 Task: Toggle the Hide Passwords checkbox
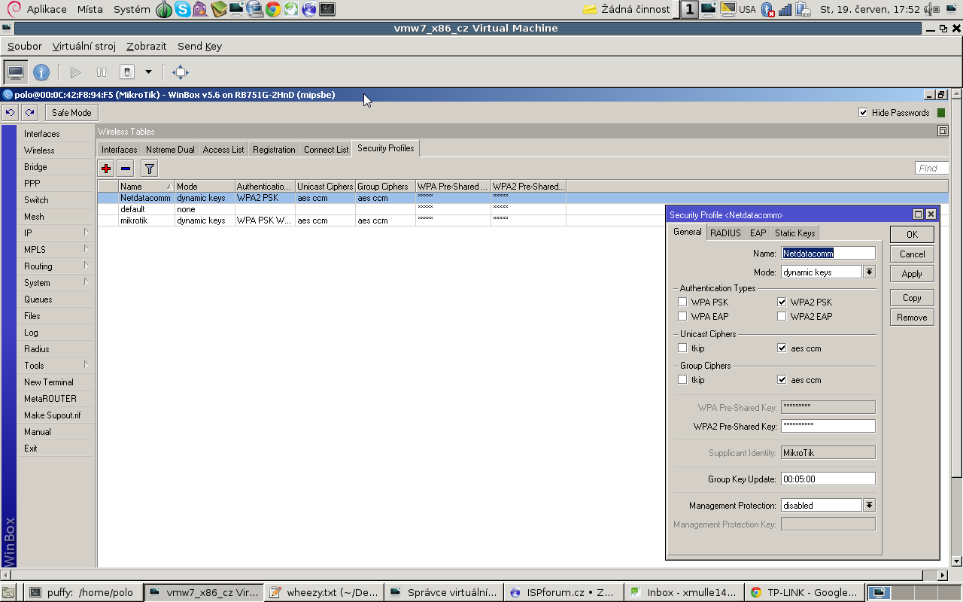point(863,113)
